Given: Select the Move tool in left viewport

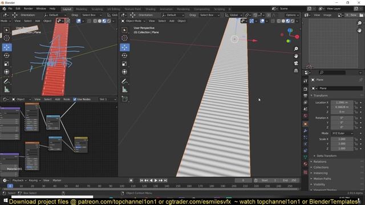Looking at the screenshot, I should (7, 47).
